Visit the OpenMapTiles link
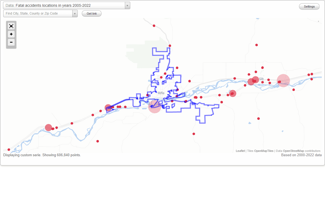This screenshot has width=325, height=208. point(264,151)
